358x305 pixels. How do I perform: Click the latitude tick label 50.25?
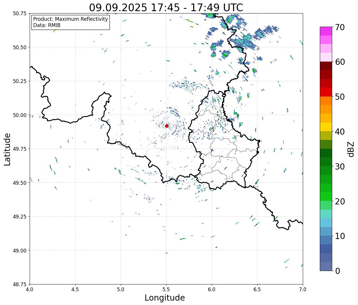click(20, 81)
